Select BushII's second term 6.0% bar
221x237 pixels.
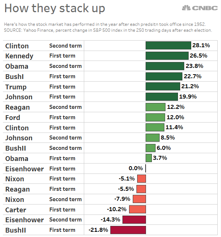150,148
